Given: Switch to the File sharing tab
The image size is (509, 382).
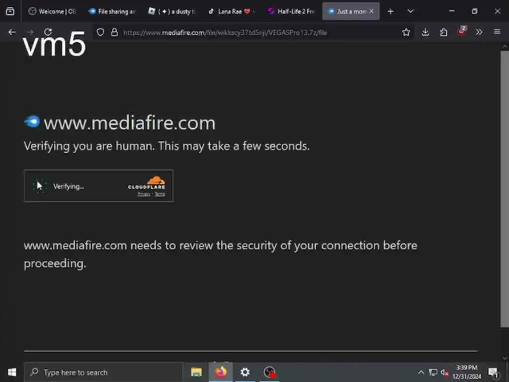Looking at the screenshot, I should [112, 11].
